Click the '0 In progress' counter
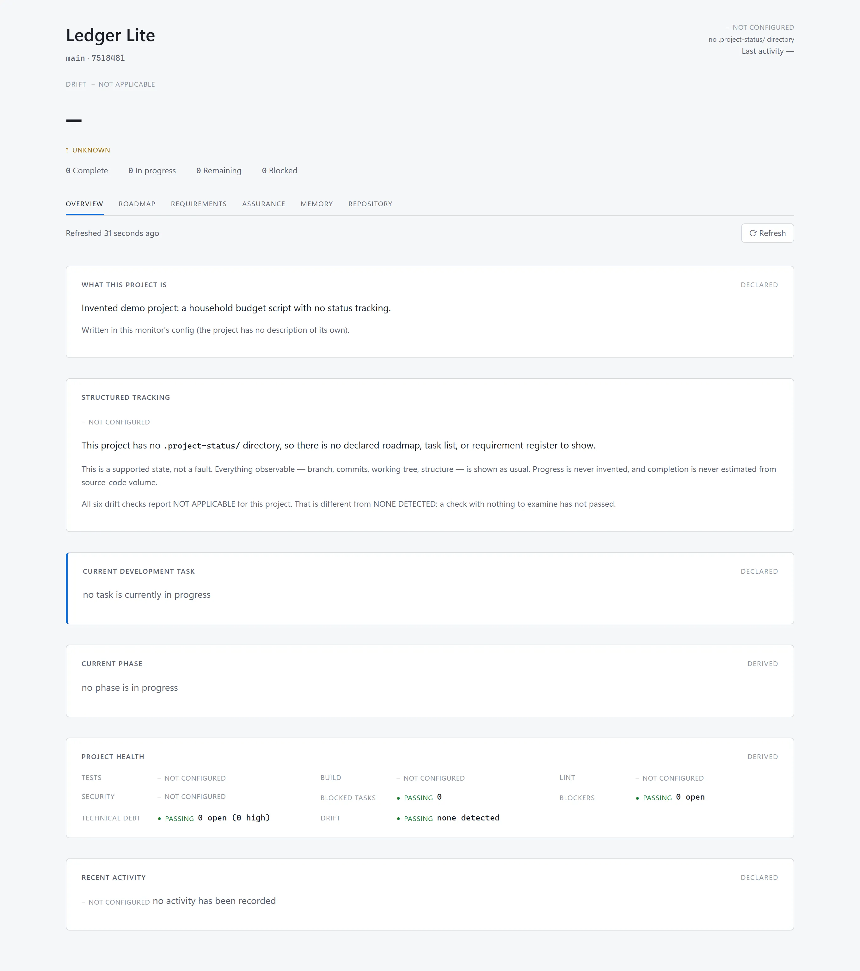The height and width of the screenshot is (971, 860). point(152,170)
